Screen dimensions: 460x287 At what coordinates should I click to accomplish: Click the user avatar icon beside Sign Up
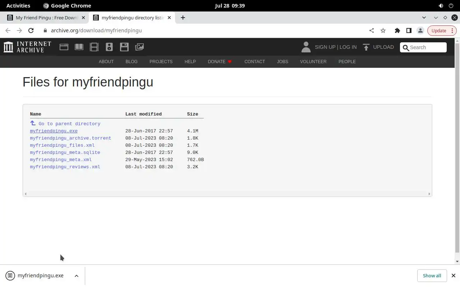coord(306,47)
